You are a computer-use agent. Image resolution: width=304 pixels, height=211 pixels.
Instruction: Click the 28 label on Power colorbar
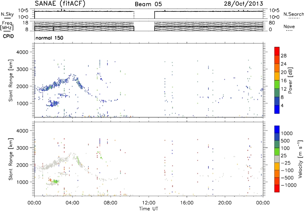coord(283,56)
